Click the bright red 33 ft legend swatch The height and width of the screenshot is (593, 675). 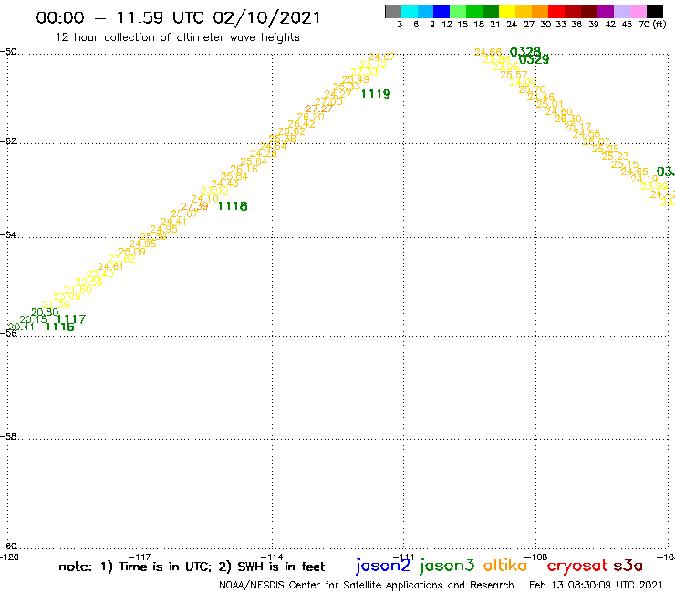556,11
